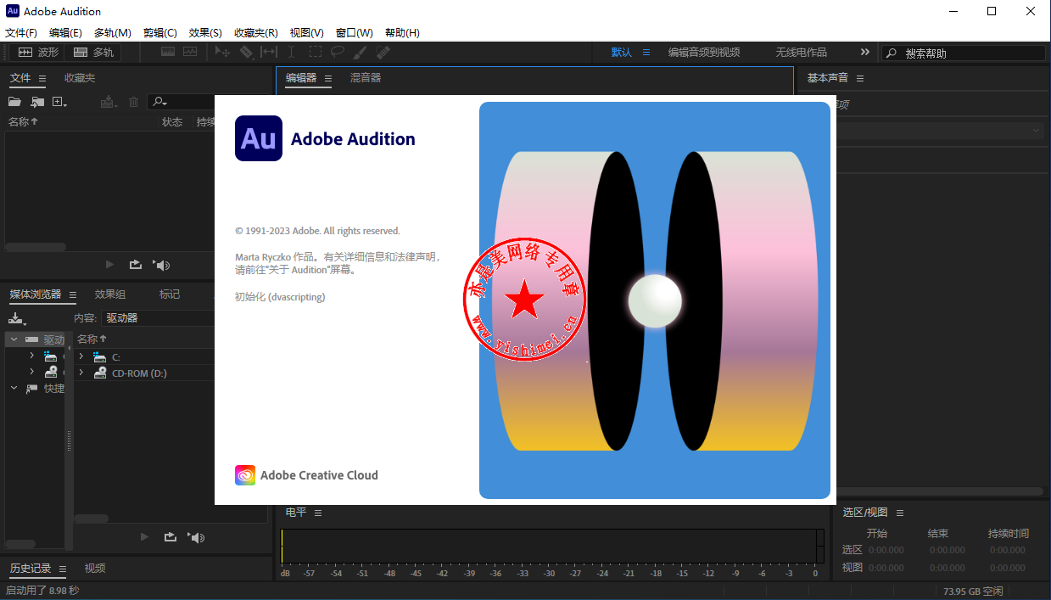The width and height of the screenshot is (1051, 600).
Task: Sort files by 名称 column header
Action: tap(23, 122)
